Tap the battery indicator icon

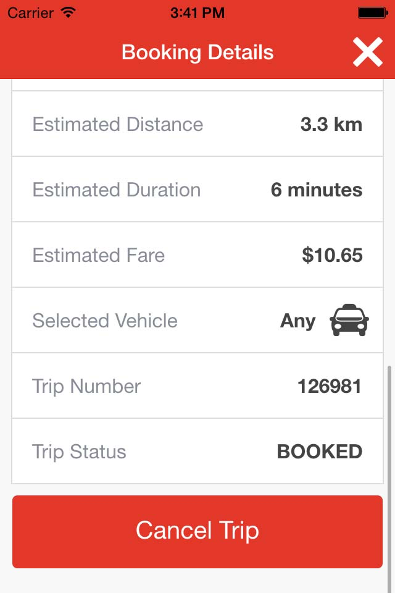point(373,13)
